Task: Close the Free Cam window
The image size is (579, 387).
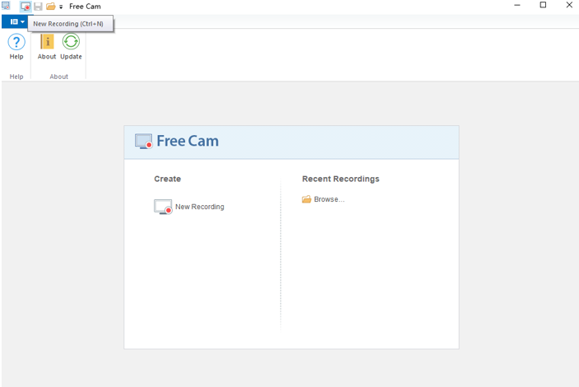Action: (x=569, y=5)
